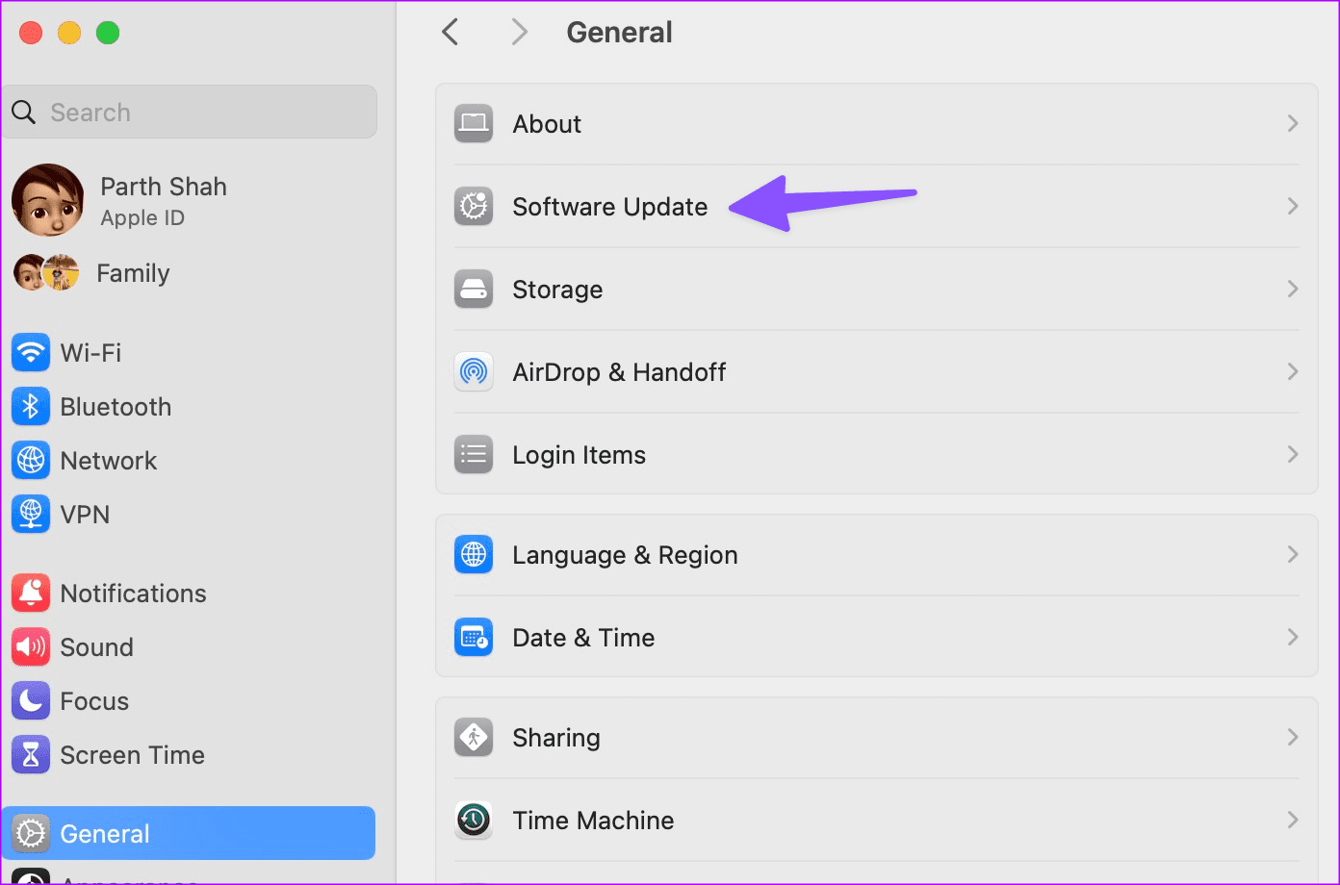Expand Date & Time options
The width and height of the screenshot is (1340, 885).
[x=1293, y=637]
